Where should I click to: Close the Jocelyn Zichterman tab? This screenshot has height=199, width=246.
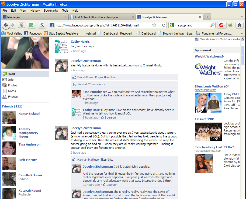pos(200,17)
